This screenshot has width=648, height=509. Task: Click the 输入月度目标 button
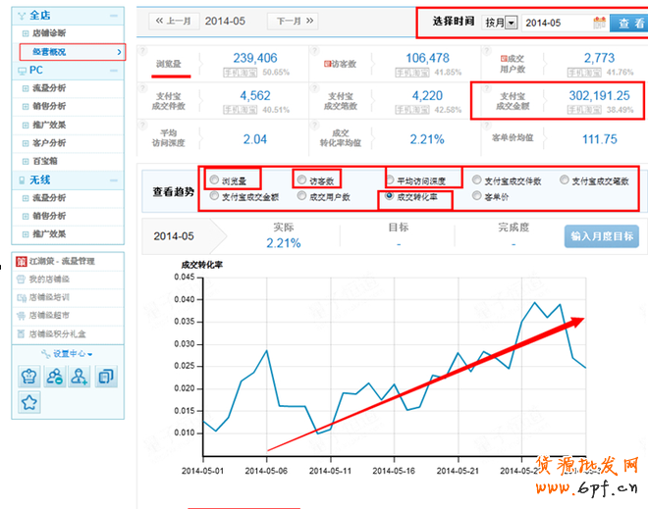pos(602,236)
